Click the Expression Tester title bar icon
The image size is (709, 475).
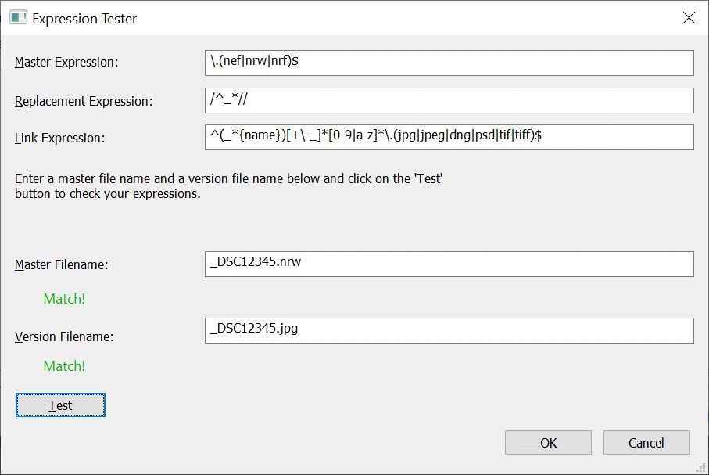19,18
